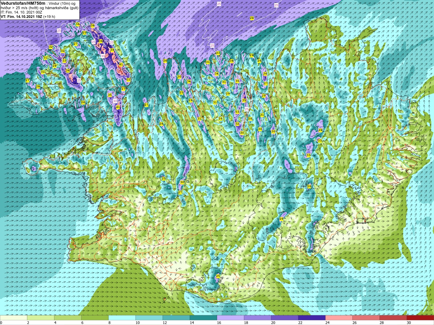Click the "IT: Fim. 14. 10. 2021 00Z" line
The image size is (434, 325).
click(x=21, y=12)
